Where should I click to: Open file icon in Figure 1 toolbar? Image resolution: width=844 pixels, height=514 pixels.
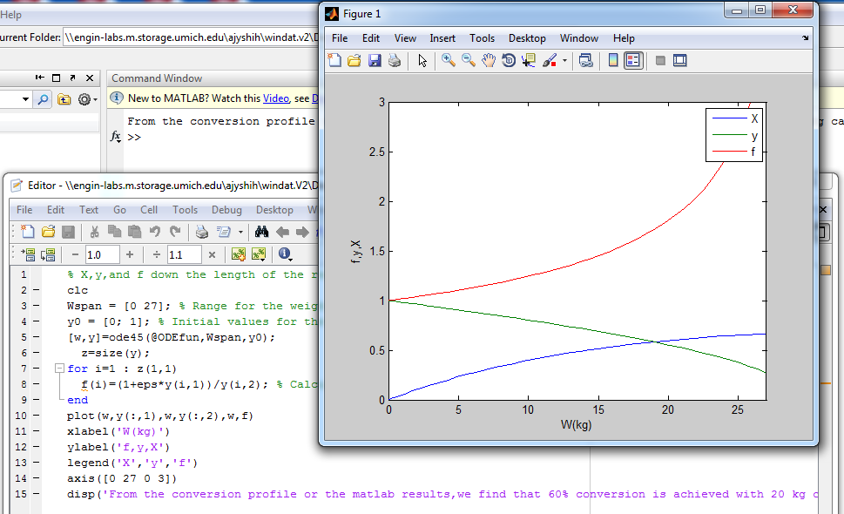(354, 60)
